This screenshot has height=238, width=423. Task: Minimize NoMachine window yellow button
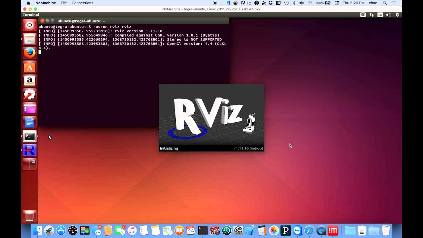[x=30, y=9]
